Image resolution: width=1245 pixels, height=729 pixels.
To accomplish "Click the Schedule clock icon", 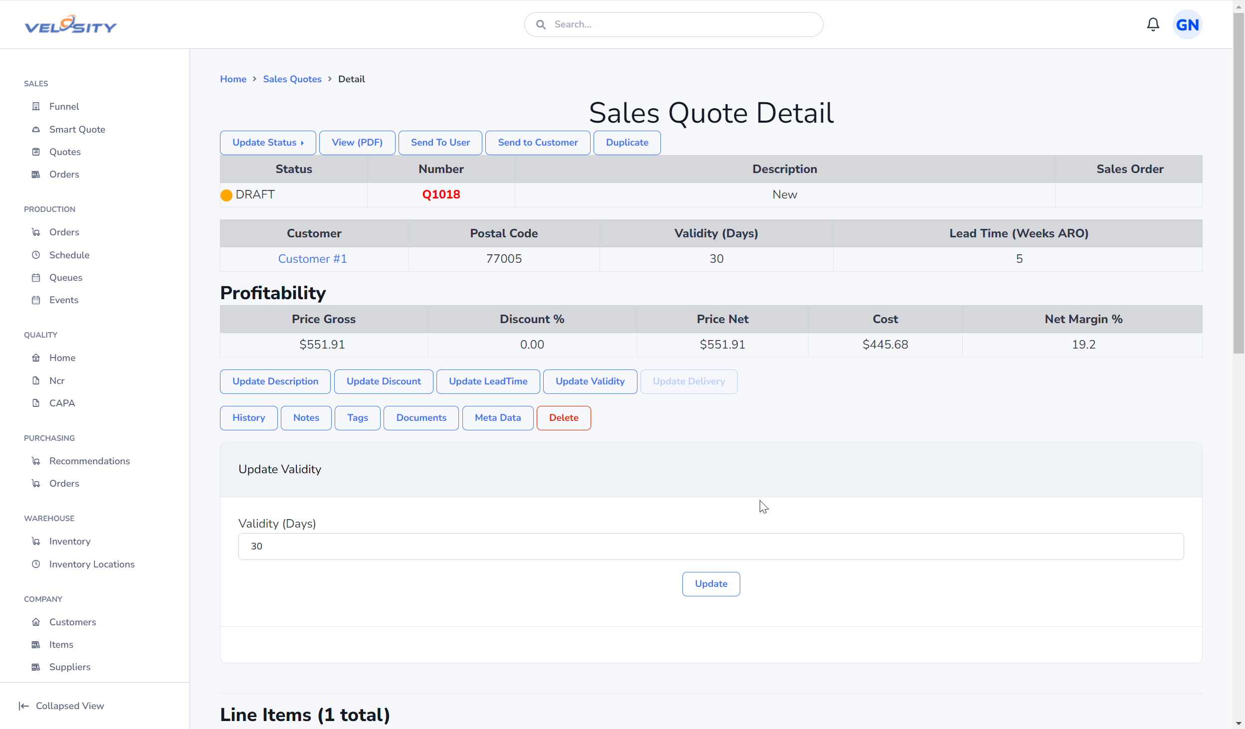I will coord(36,255).
